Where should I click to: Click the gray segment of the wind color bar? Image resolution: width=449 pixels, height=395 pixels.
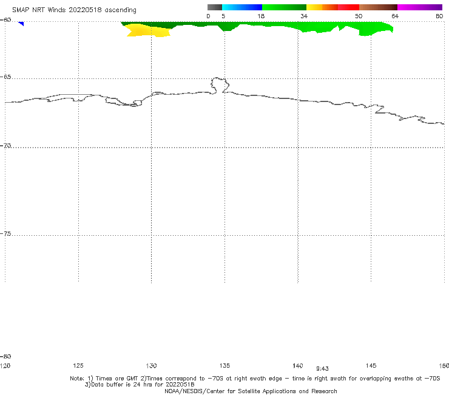click(214, 7)
